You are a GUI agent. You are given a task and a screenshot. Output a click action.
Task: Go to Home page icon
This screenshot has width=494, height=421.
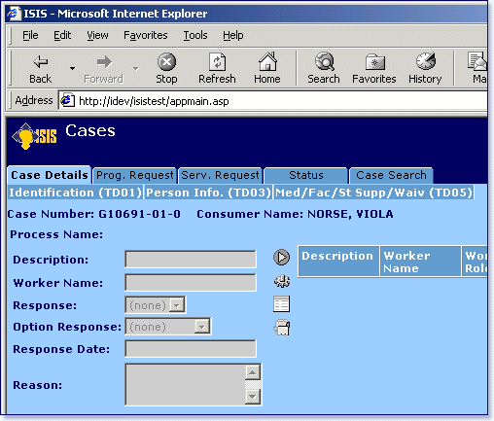point(267,61)
